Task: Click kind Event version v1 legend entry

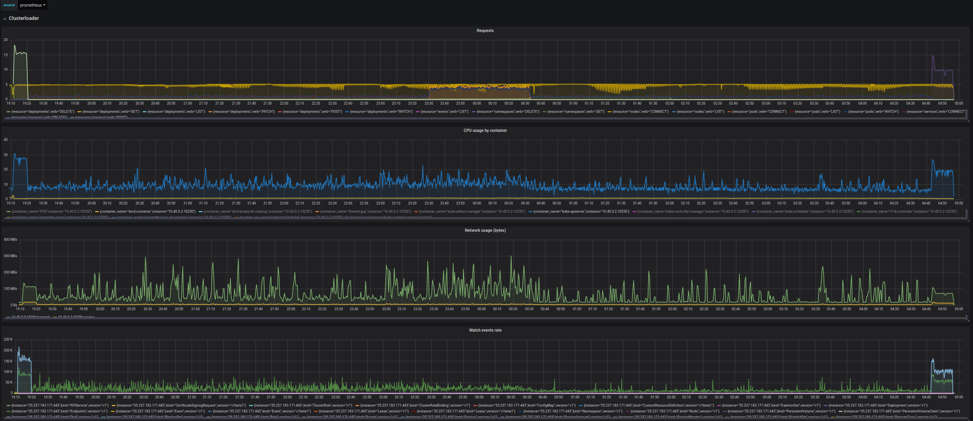Action: point(160,411)
